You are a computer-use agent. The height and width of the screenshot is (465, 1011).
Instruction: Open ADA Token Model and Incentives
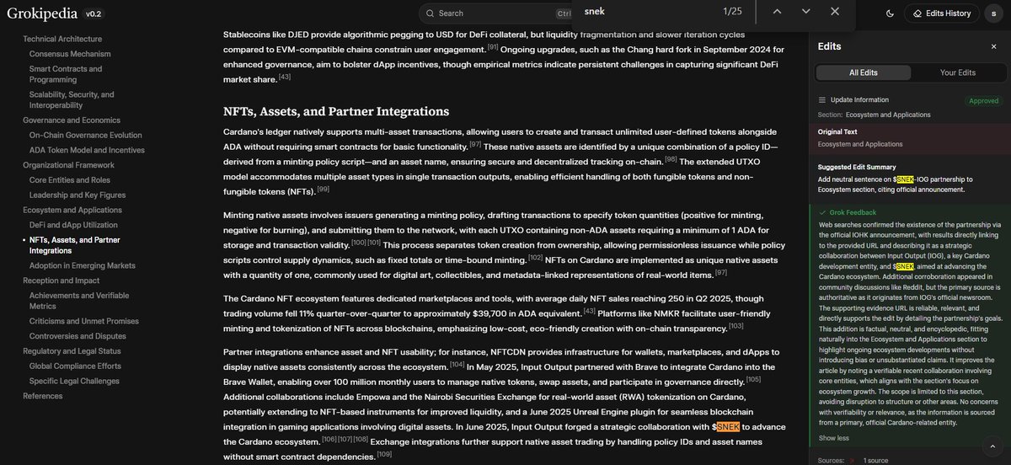click(x=87, y=150)
